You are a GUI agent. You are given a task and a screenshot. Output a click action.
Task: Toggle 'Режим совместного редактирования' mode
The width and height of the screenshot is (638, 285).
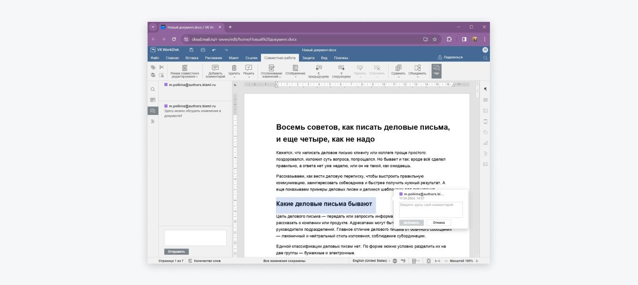pyautogui.click(x=185, y=68)
